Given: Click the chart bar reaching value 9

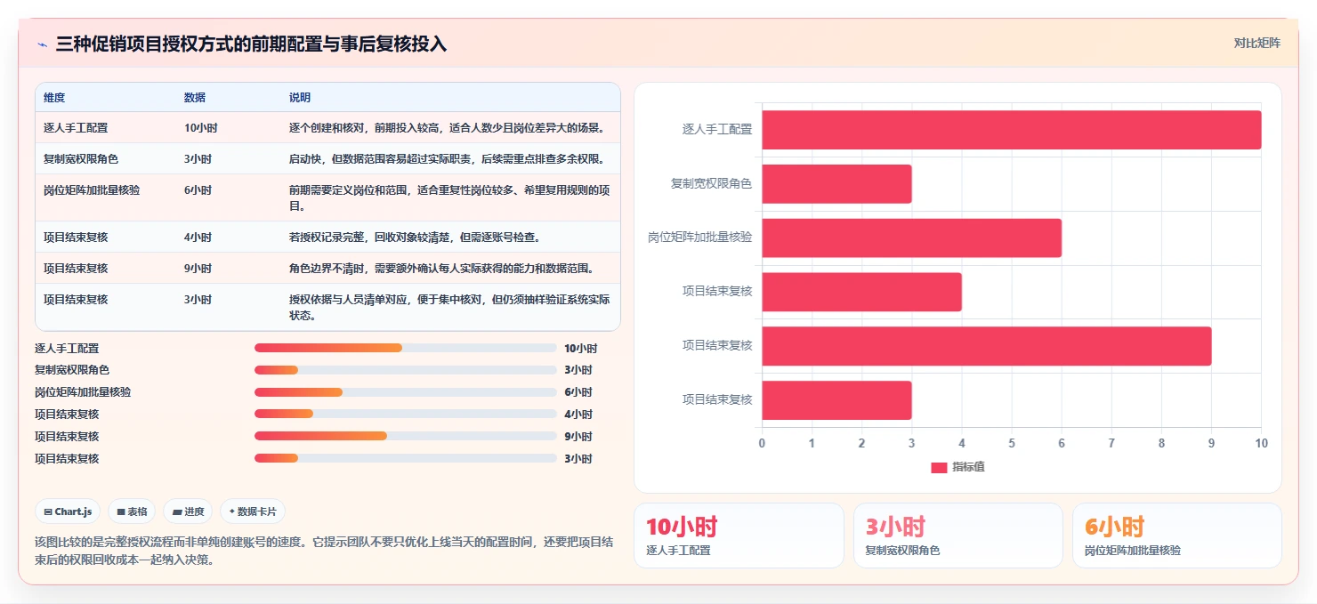Looking at the screenshot, I should point(986,346).
